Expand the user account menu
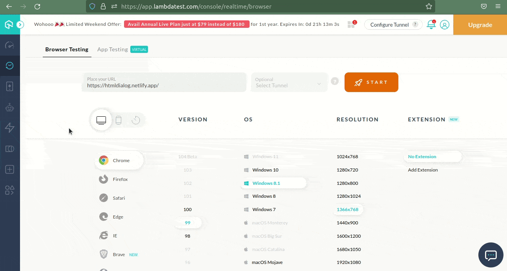Viewport: 507px width, 271px height. pos(445,24)
